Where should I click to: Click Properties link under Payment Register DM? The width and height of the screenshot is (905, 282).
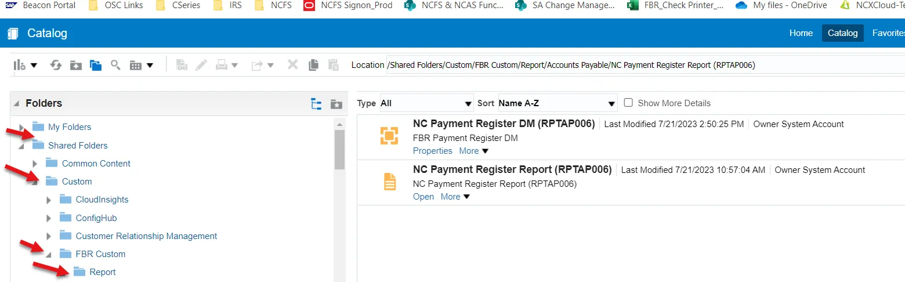(x=432, y=151)
